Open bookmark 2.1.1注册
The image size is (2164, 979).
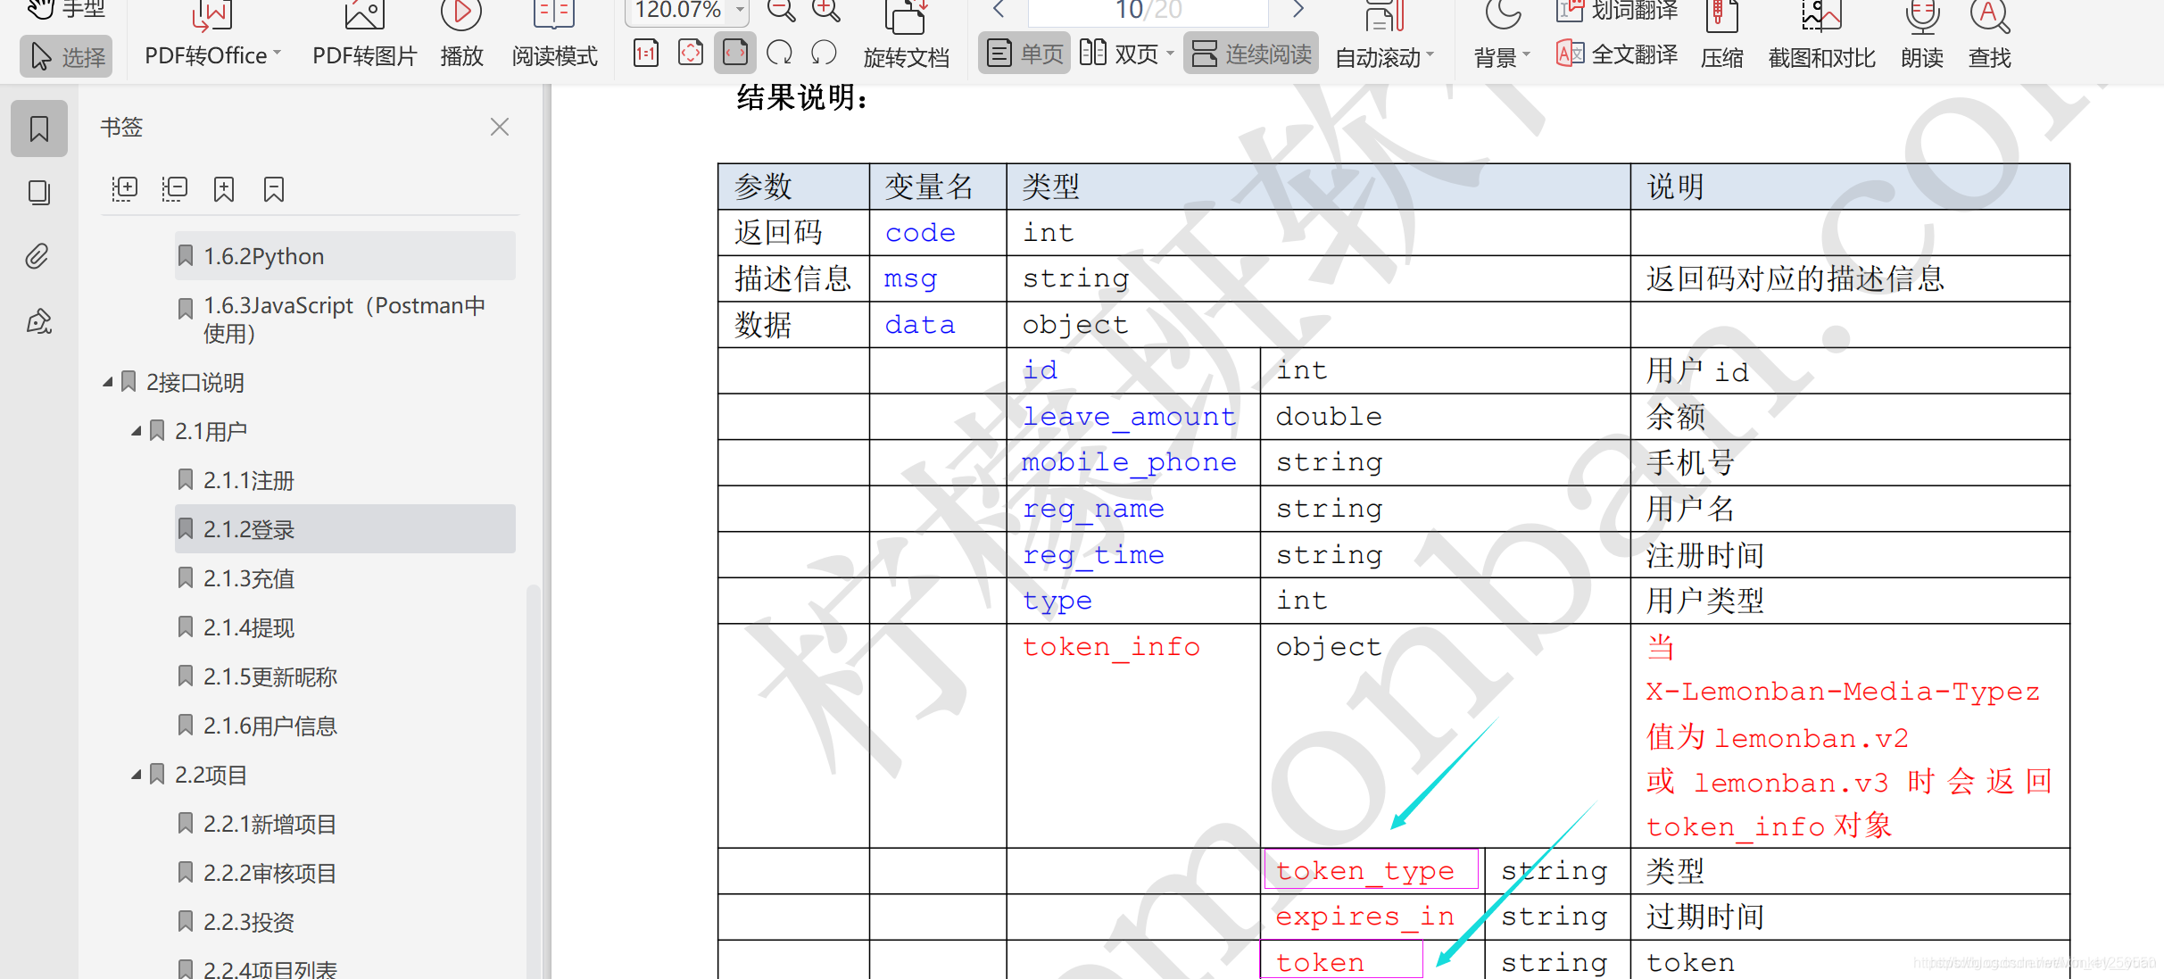pyautogui.click(x=344, y=480)
